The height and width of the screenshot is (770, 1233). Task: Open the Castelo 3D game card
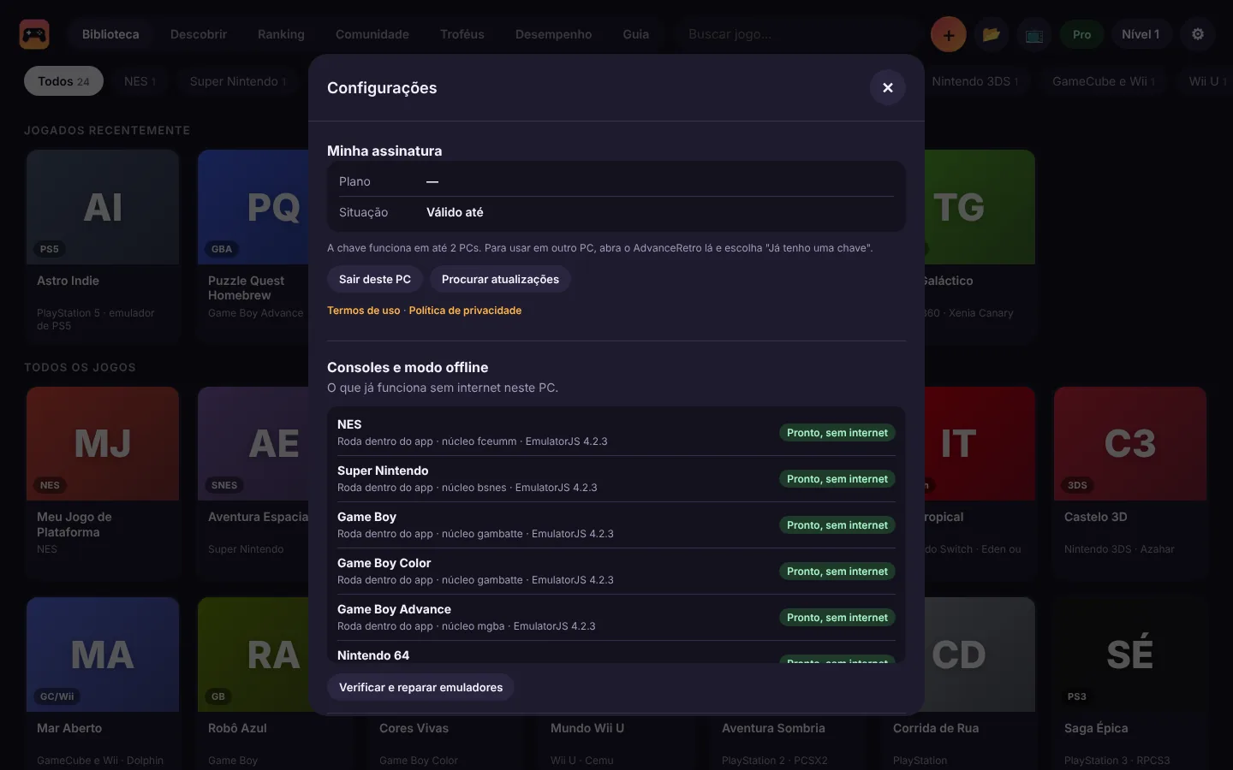pyautogui.click(x=1130, y=483)
